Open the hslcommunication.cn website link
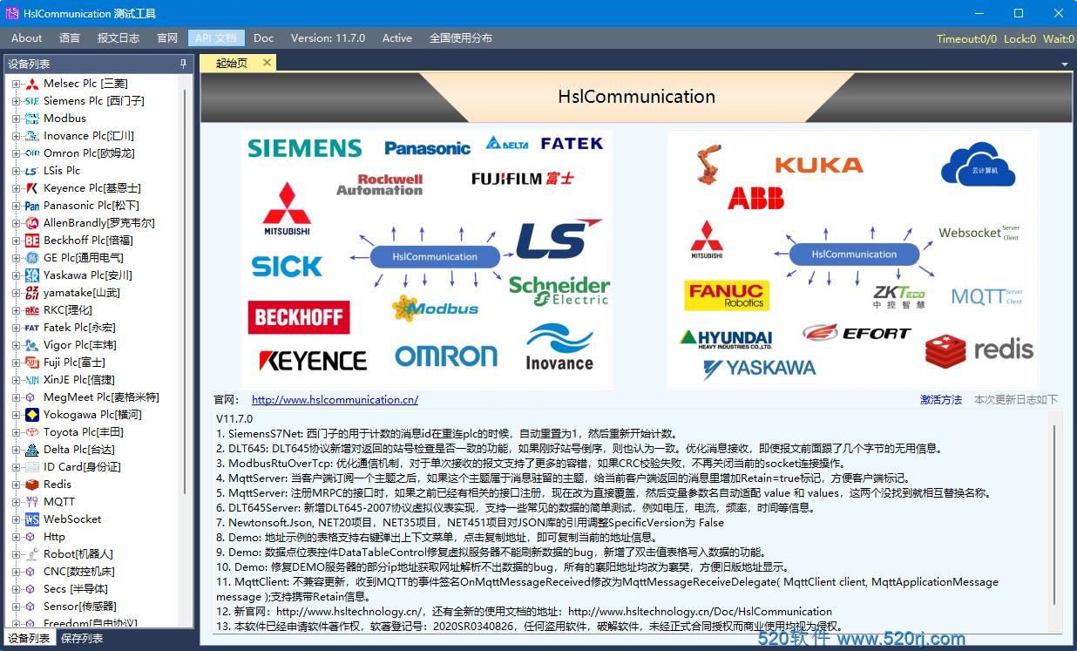Image resolution: width=1077 pixels, height=651 pixels. click(x=335, y=400)
